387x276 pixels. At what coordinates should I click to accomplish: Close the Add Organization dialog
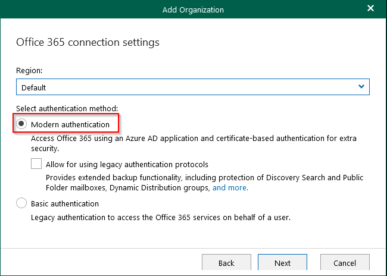click(370, 8)
